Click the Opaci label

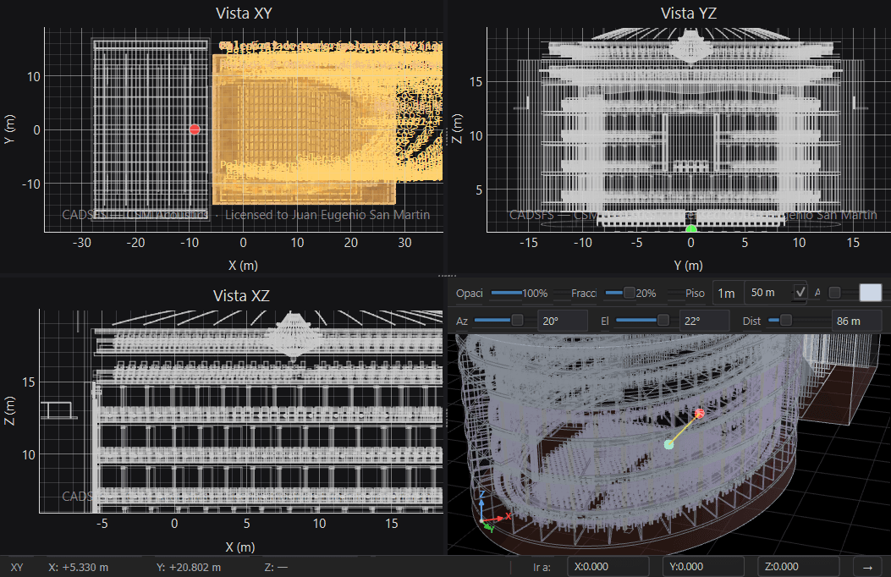pos(470,293)
